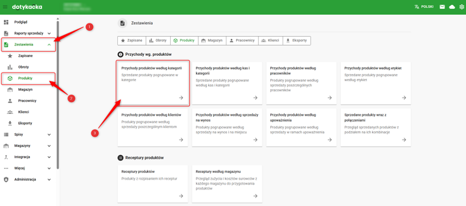Click Przychody produktów według kategorii card title
This screenshot has width=466, height=206.
point(151,69)
